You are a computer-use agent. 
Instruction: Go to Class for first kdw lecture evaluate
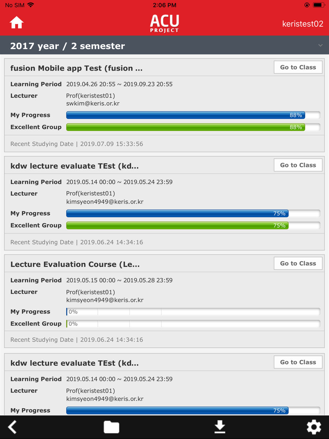tap(298, 165)
